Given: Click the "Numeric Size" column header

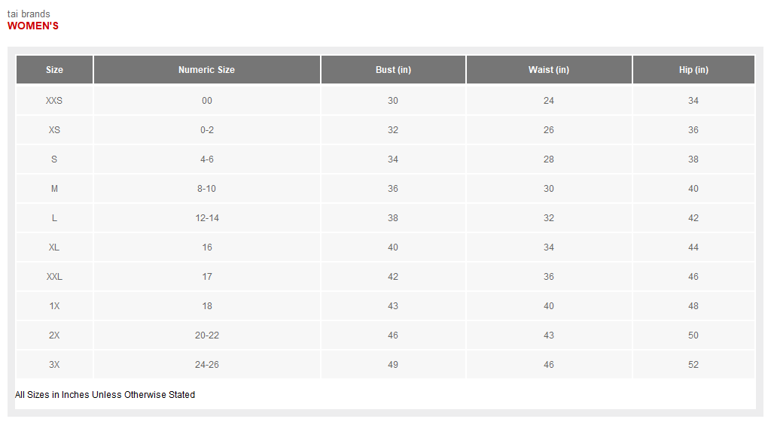Looking at the screenshot, I should pos(206,70).
